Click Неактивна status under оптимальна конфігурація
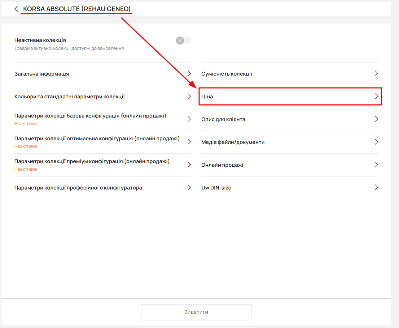Viewport: 399px width, 328px height. (26, 146)
